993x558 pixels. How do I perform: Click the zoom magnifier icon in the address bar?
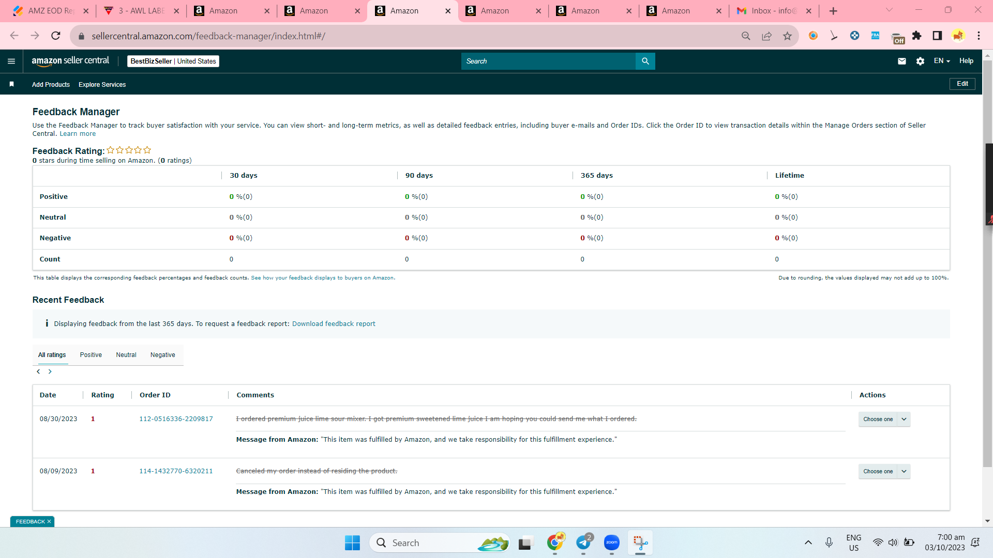(746, 36)
